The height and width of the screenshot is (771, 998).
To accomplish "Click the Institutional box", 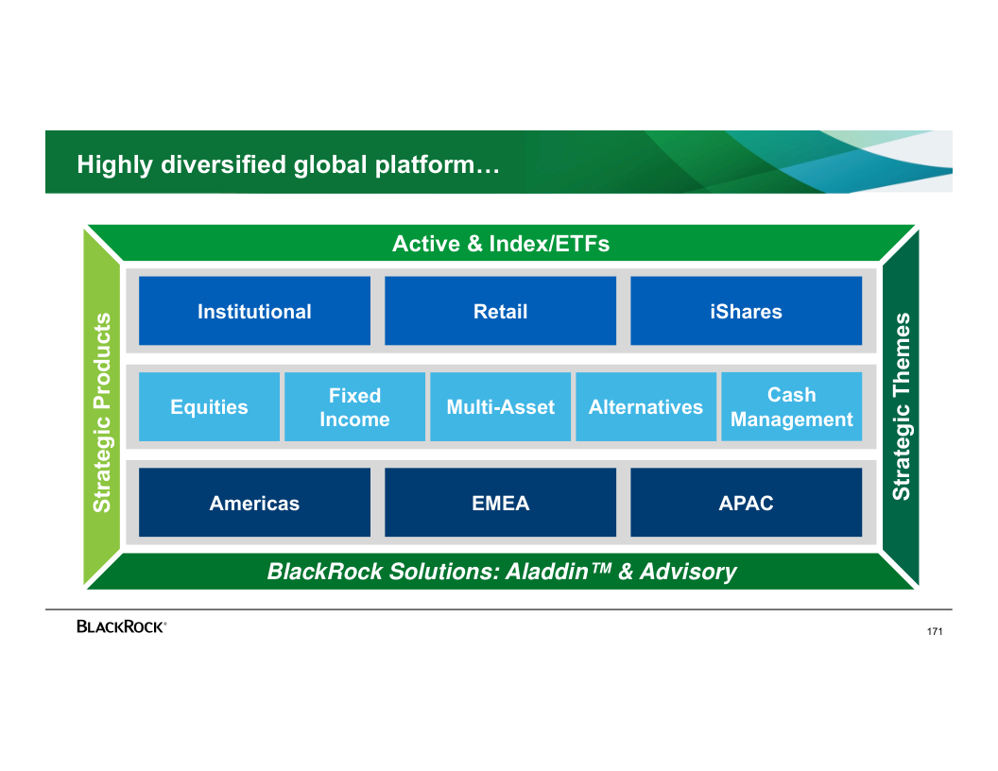I will pos(254,311).
